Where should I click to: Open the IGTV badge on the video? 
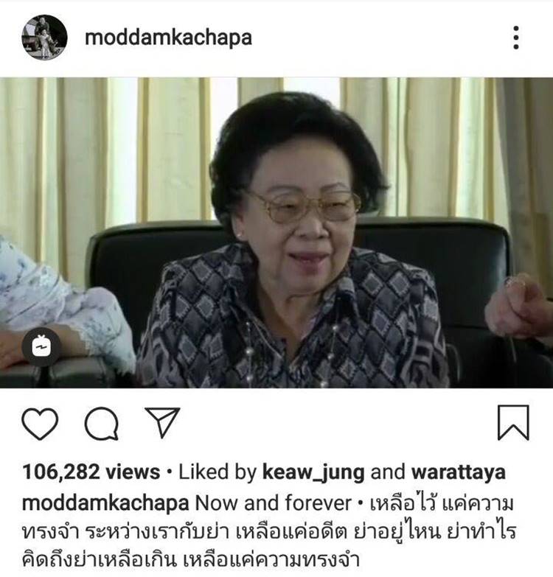tap(41, 346)
